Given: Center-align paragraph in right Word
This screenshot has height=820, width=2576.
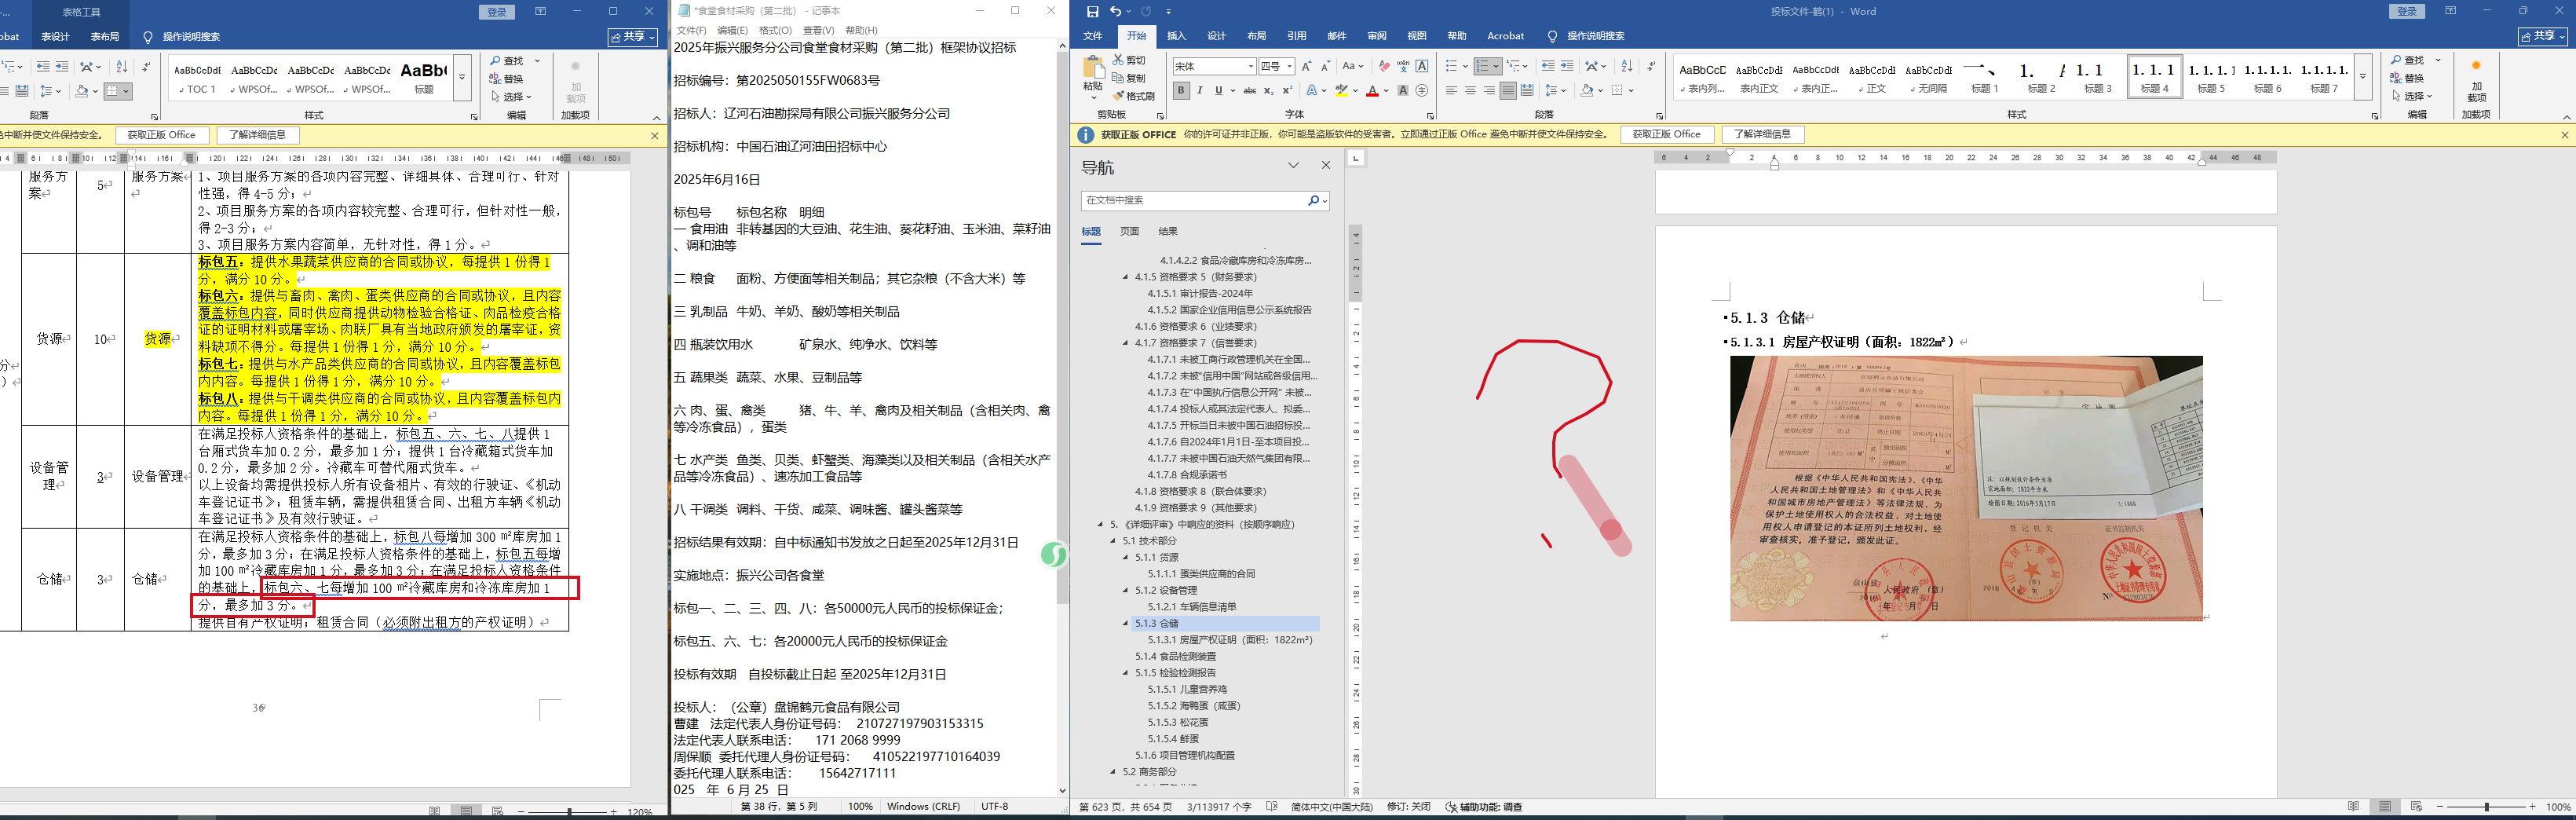Looking at the screenshot, I should click(x=1470, y=91).
